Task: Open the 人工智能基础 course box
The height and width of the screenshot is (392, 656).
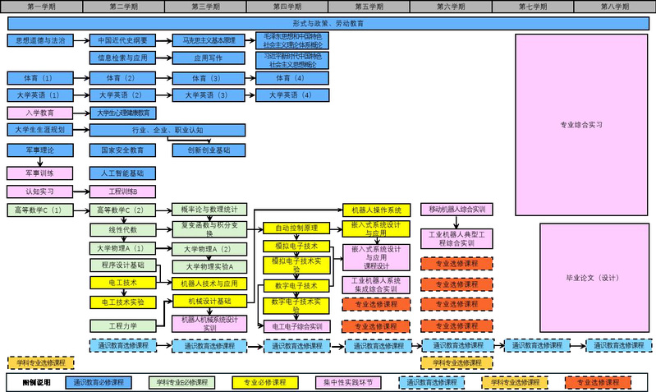Action: click(x=122, y=173)
